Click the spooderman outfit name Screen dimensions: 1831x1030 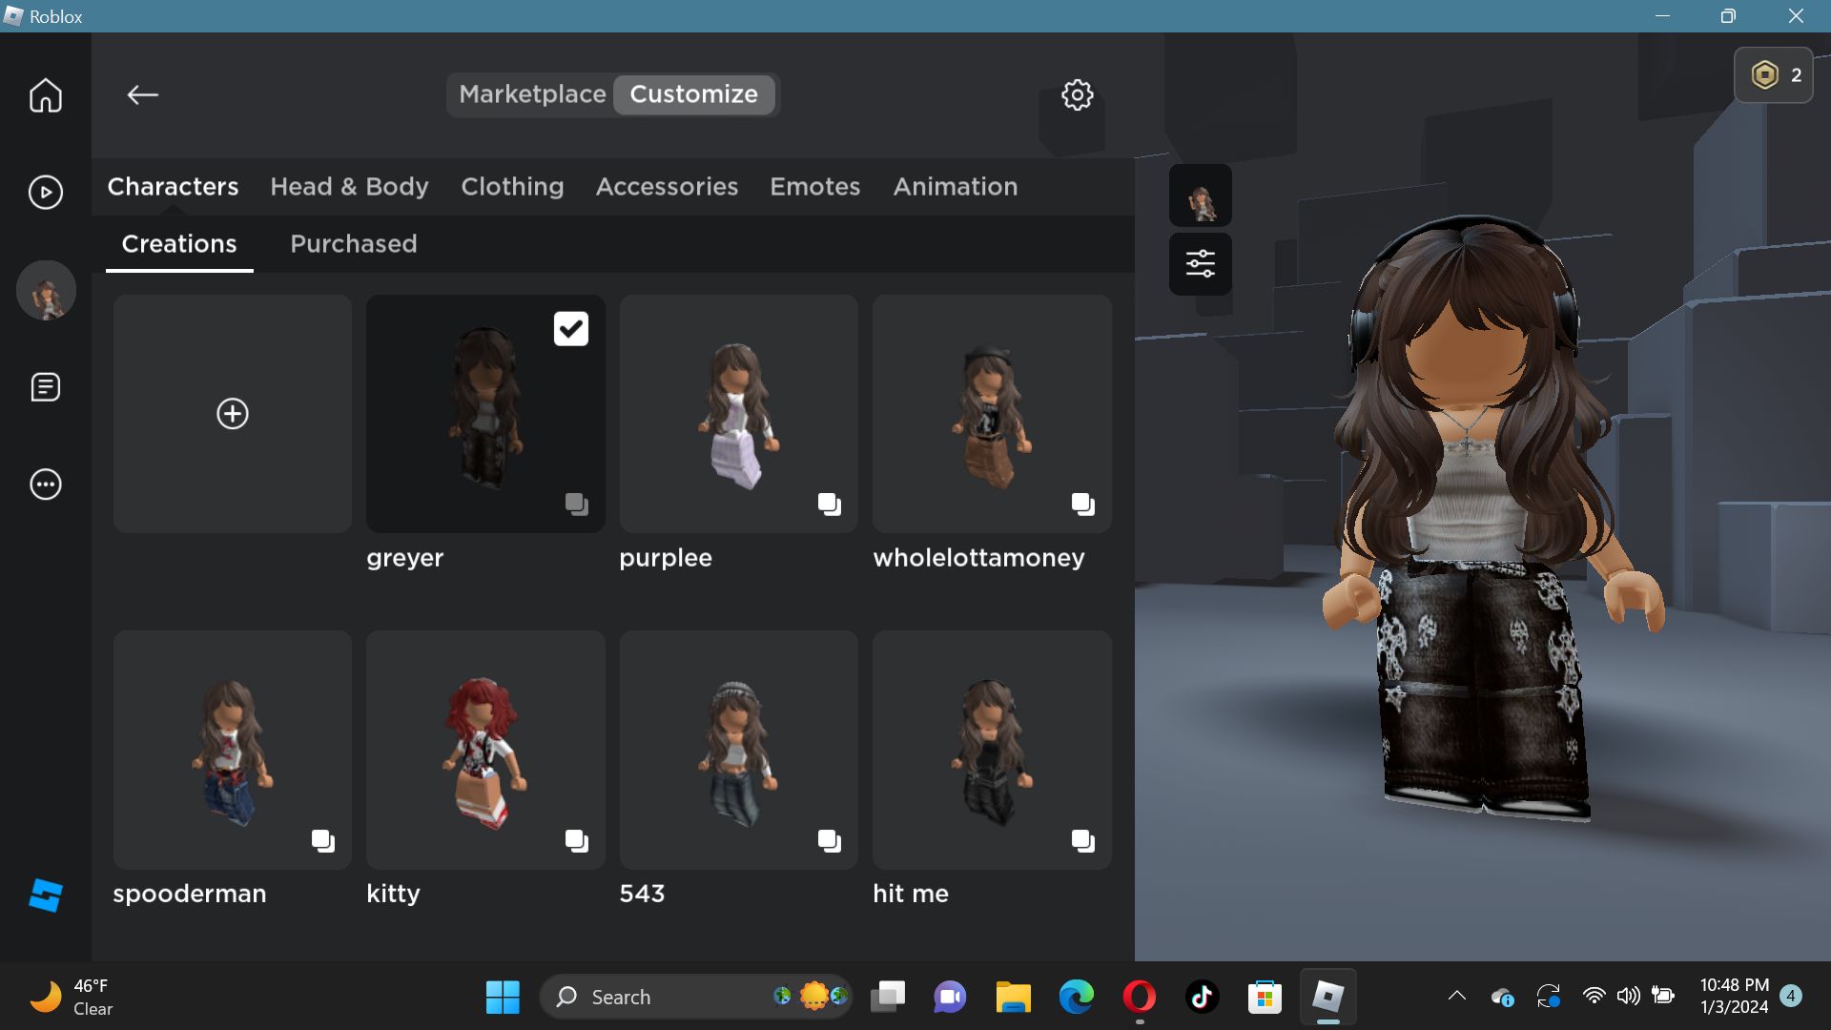click(x=189, y=894)
